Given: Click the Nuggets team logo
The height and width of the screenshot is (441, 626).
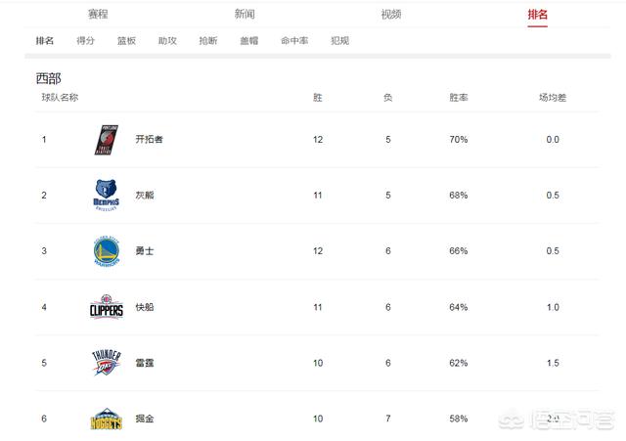Looking at the screenshot, I should [x=107, y=420].
